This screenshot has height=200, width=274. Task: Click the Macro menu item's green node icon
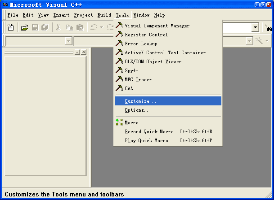[119, 122]
